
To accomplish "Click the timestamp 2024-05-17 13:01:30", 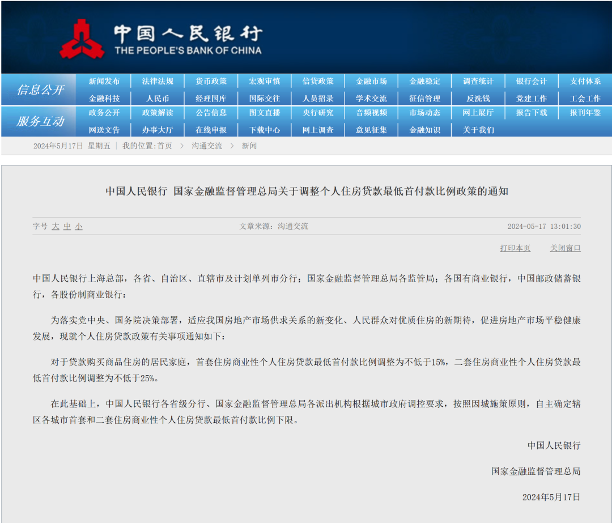I will click(x=544, y=227).
